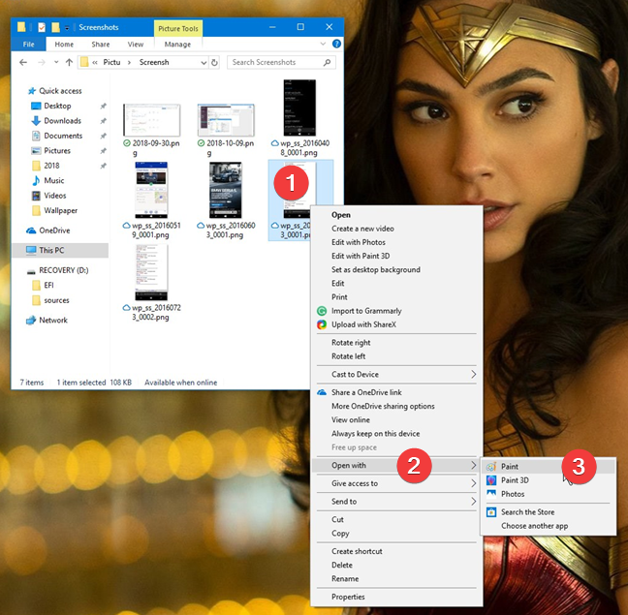Open the Wallpaper folder in sidebar
Viewport: 628px width, 615px height.
60,210
